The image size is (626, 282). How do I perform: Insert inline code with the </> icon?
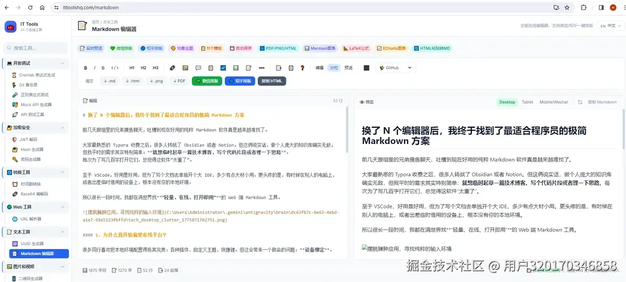[x=115, y=68]
